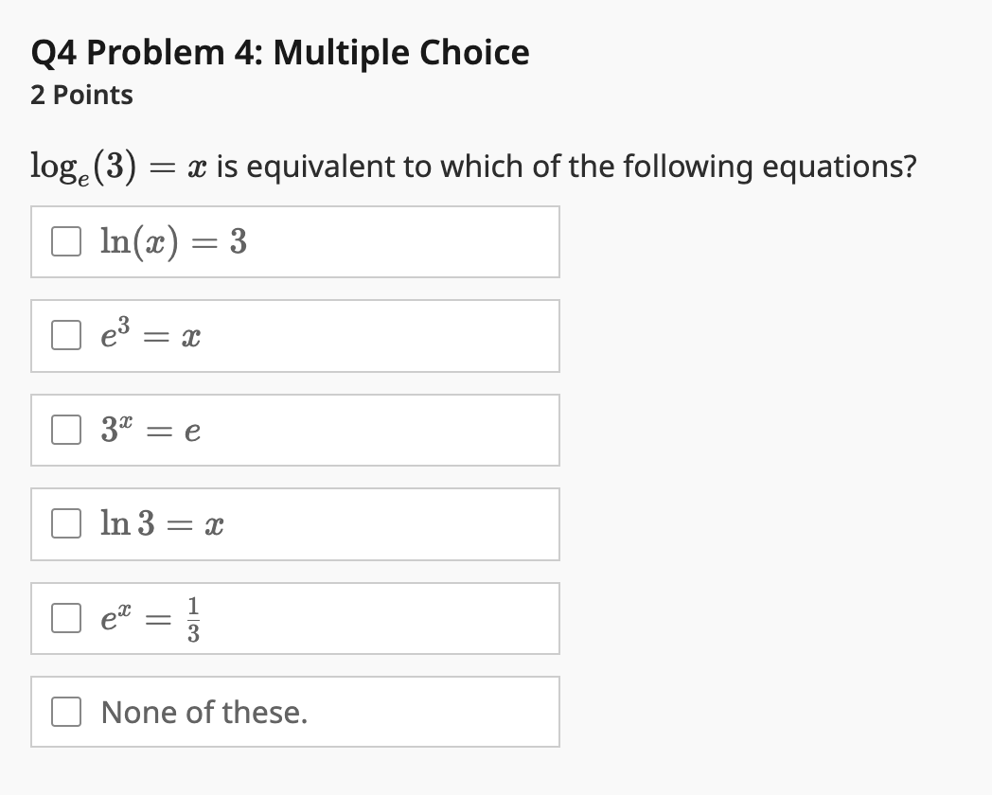Check the eˣ = 1/3 answer checkbox

[65, 617]
